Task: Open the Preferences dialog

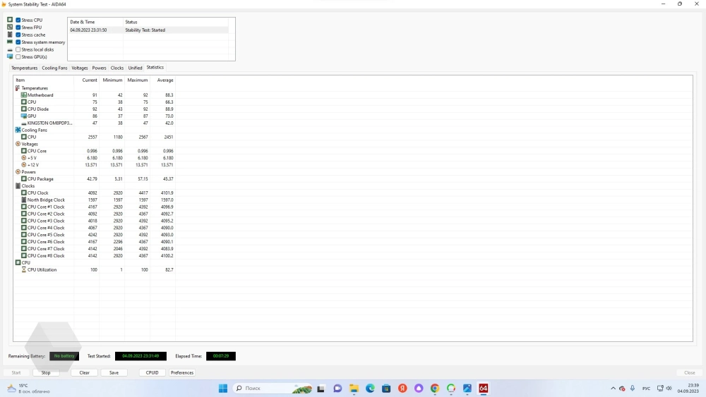Action: (x=182, y=372)
